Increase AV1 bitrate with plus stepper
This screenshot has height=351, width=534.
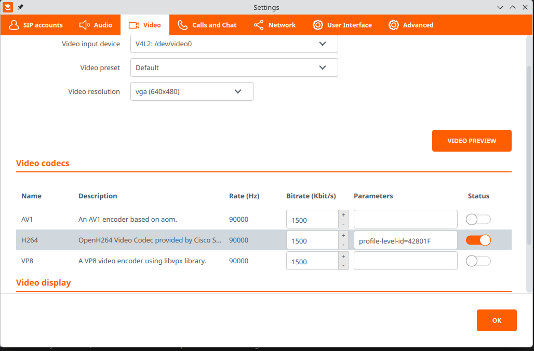343,215
